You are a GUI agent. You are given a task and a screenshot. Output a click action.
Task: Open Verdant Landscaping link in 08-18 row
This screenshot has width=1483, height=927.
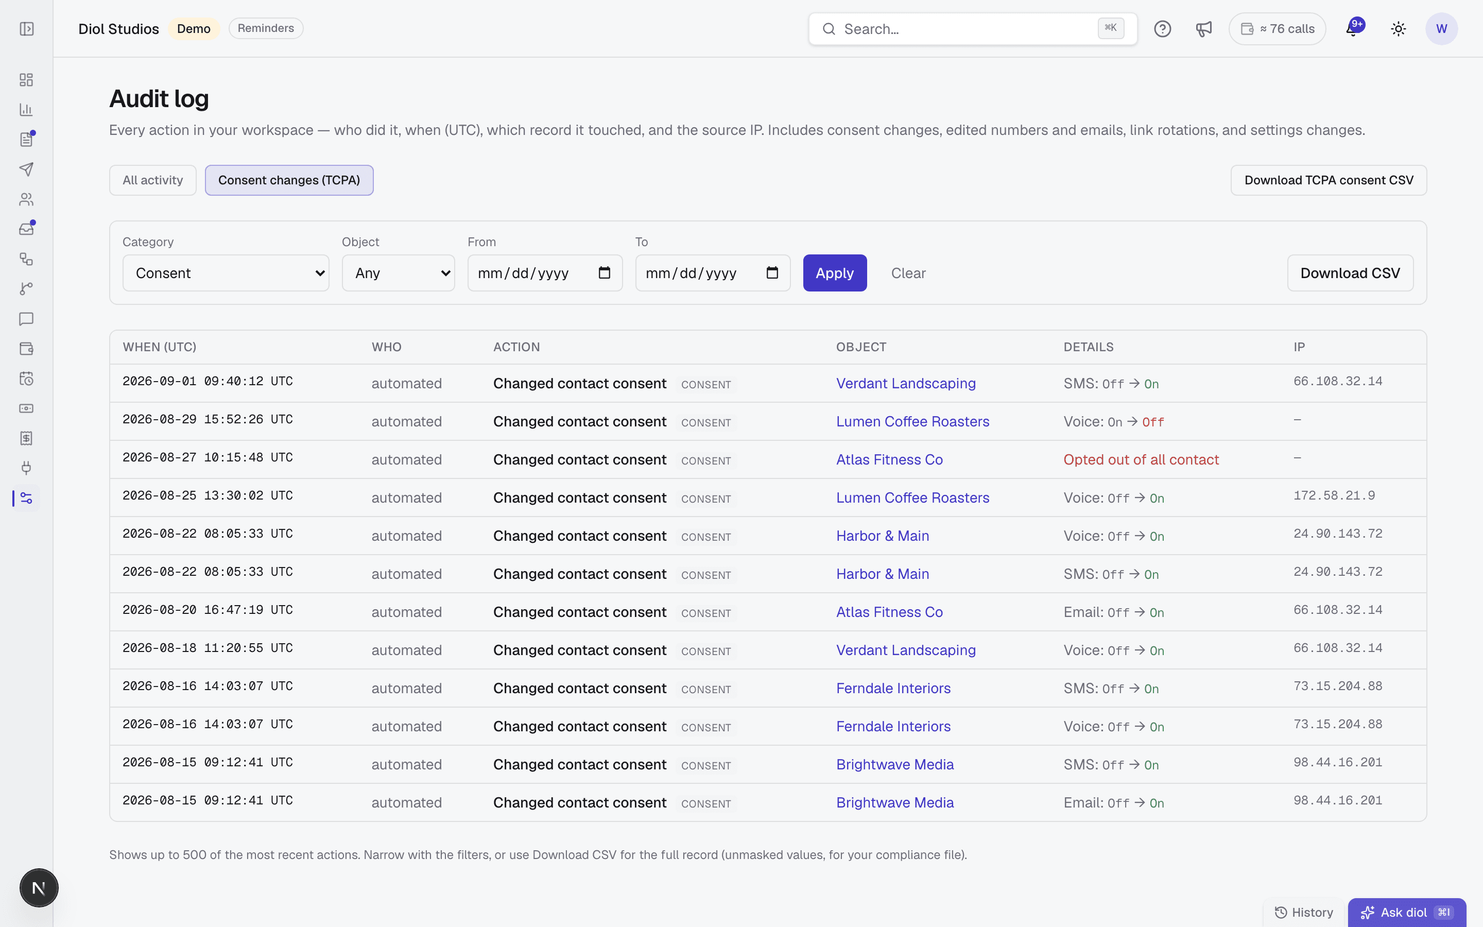[906, 650]
